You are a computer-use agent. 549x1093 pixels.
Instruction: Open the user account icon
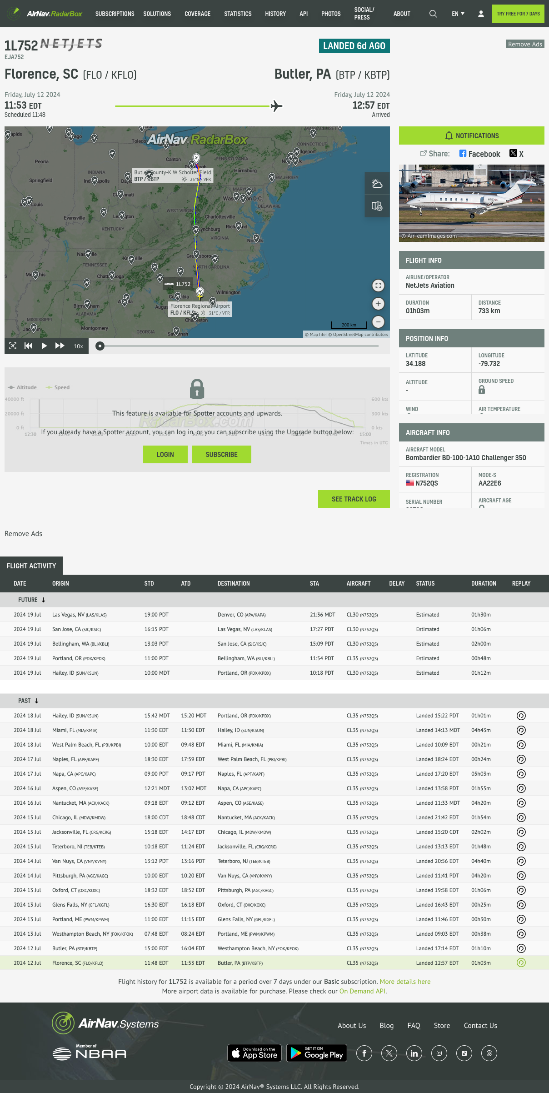pos(481,14)
